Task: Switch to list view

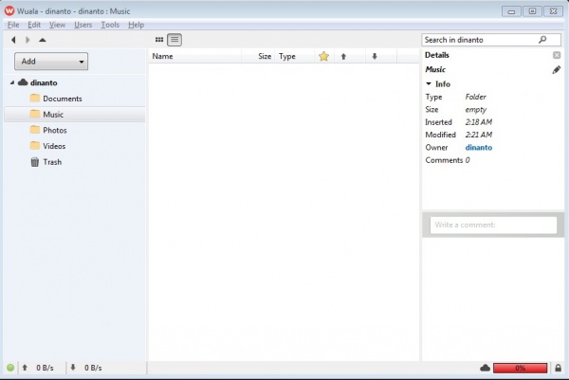Action: coord(174,40)
